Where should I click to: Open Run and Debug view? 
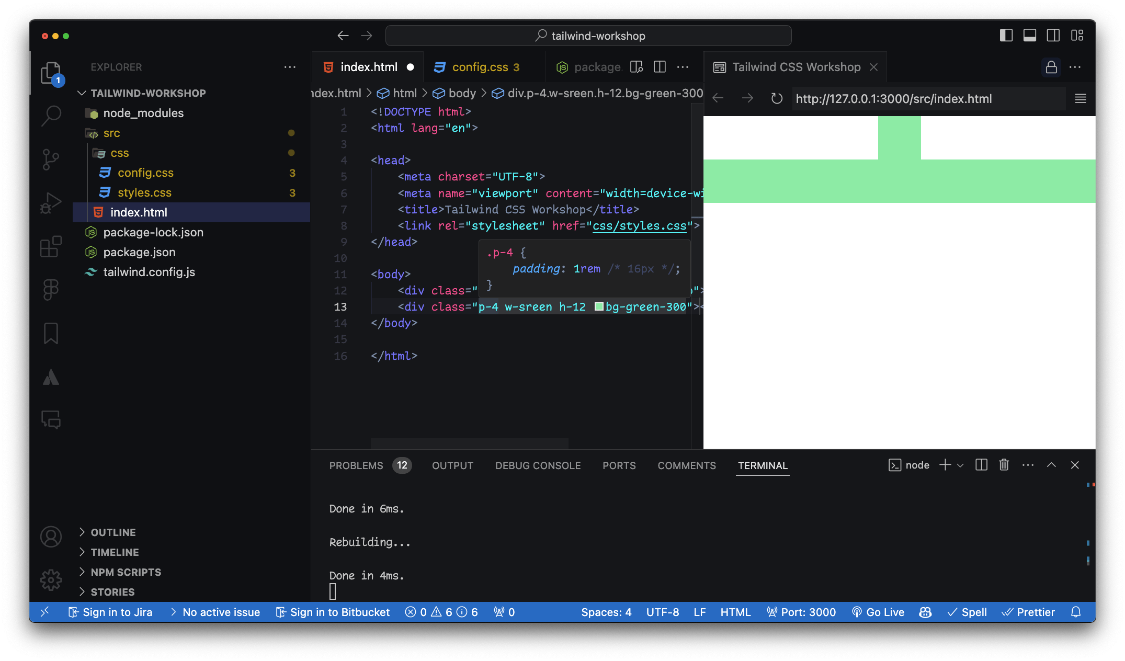point(51,203)
